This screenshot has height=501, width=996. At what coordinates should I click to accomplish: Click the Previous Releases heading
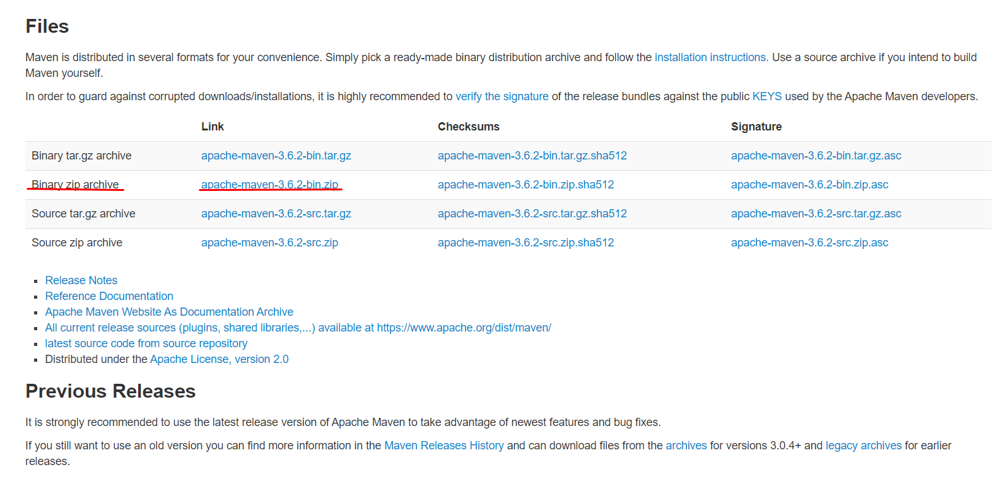click(x=110, y=391)
